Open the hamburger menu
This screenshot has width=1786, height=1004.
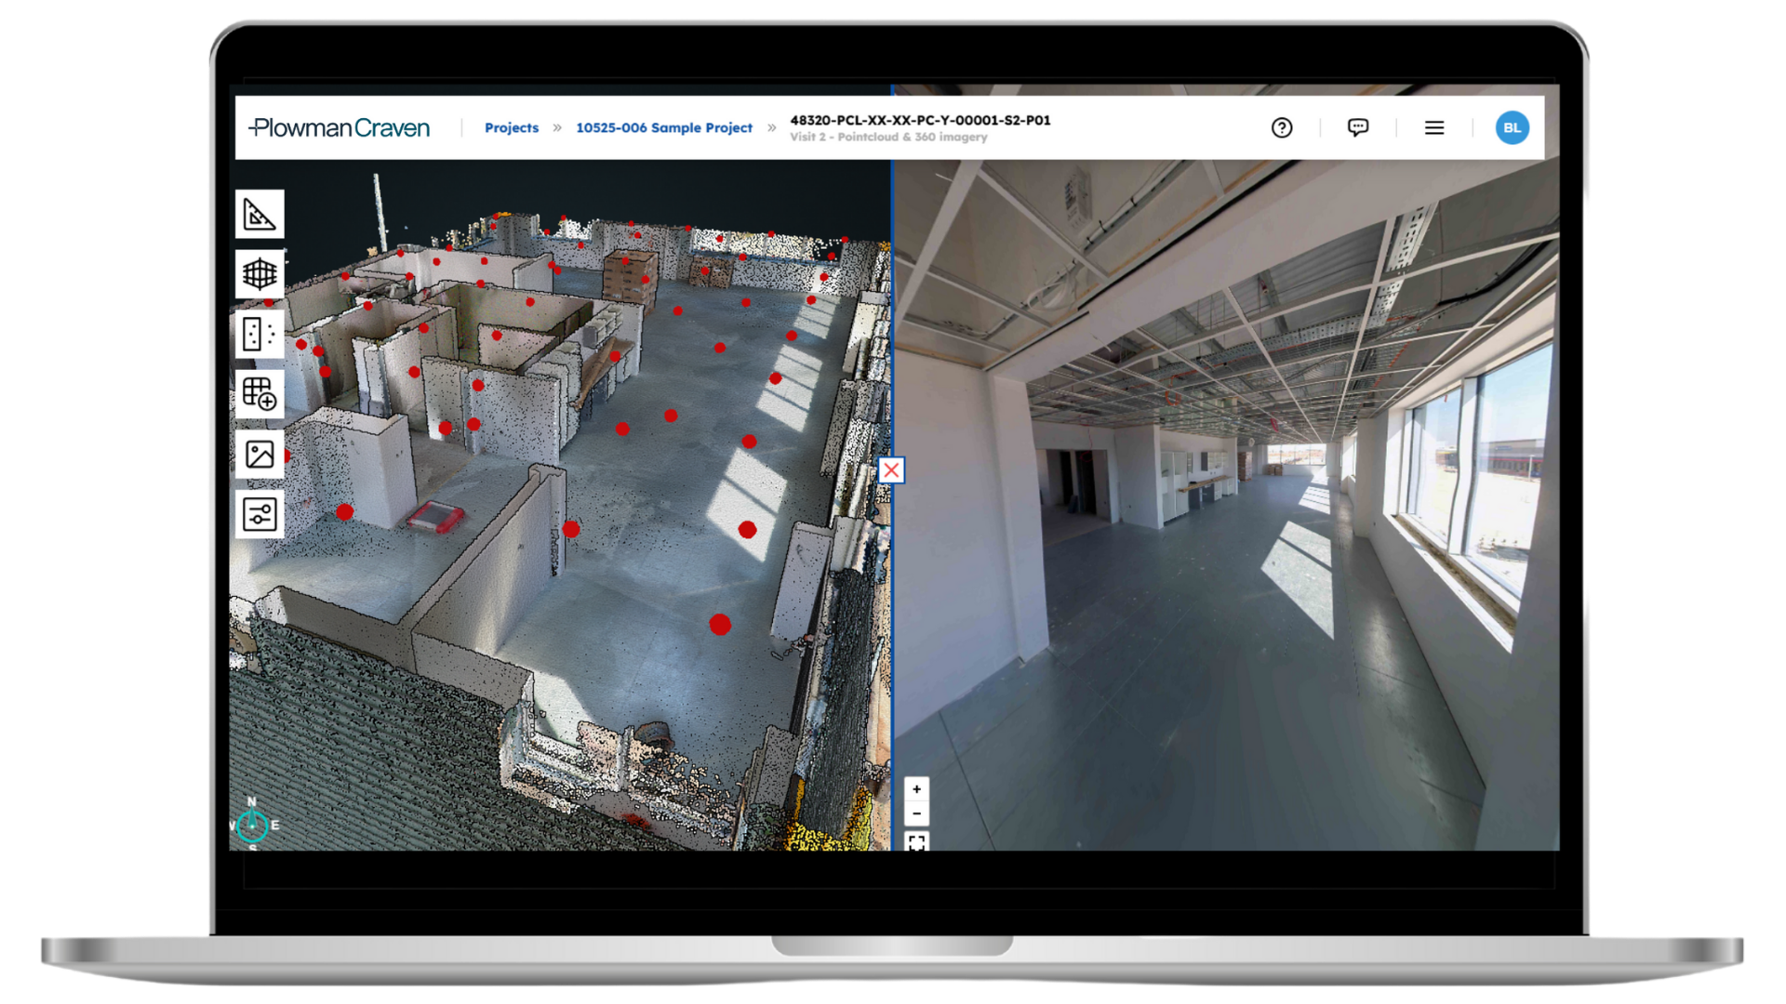tap(1434, 127)
